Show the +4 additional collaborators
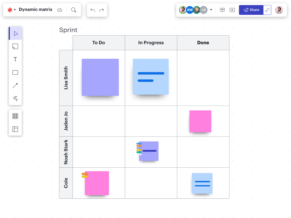The image size is (291, 218). [x=203, y=10]
